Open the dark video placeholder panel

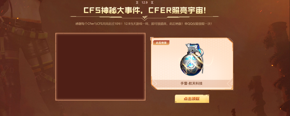point(100,67)
